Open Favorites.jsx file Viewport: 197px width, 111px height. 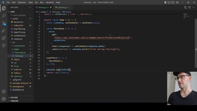click(x=21, y=53)
